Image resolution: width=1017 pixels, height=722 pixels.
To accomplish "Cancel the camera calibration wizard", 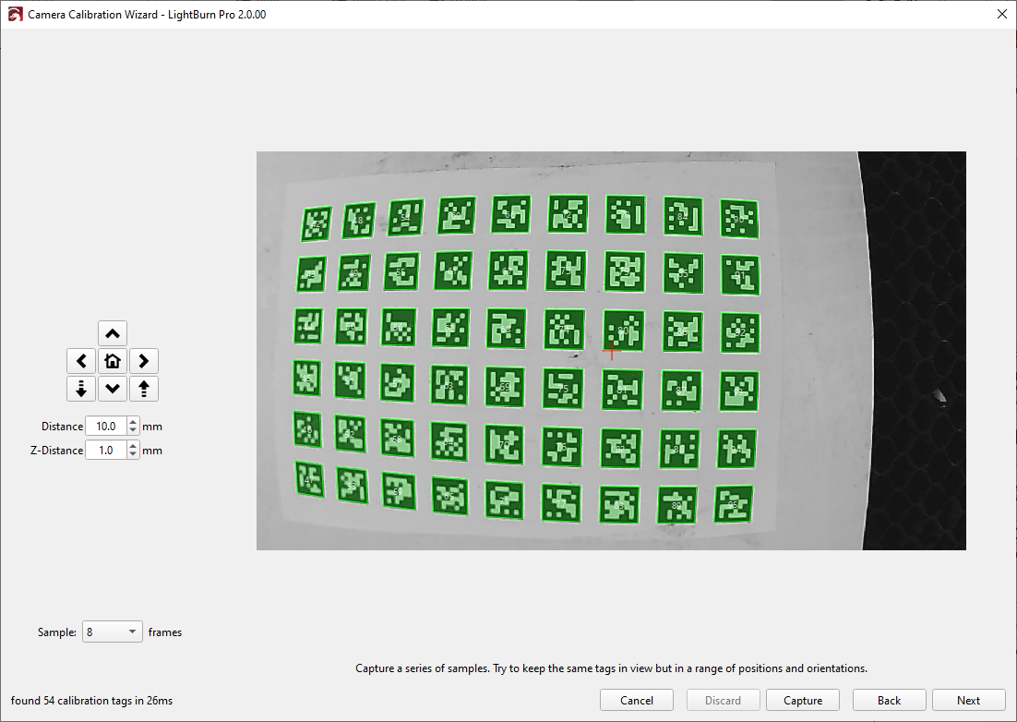I will 637,701.
